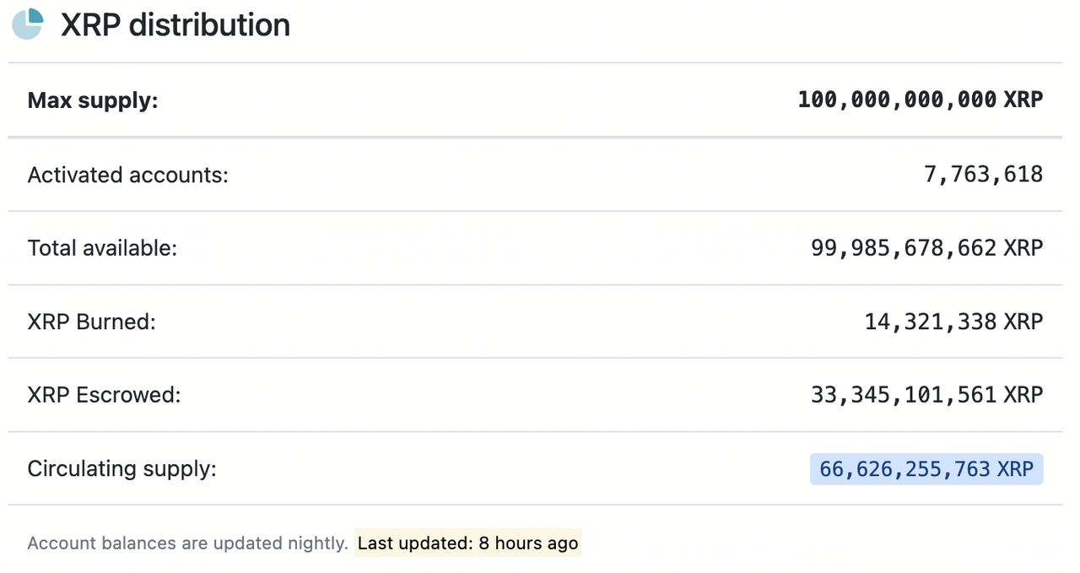1080x573 pixels.
Task: Click the XRP unit after the max supply figure
Action: (1023, 100)
